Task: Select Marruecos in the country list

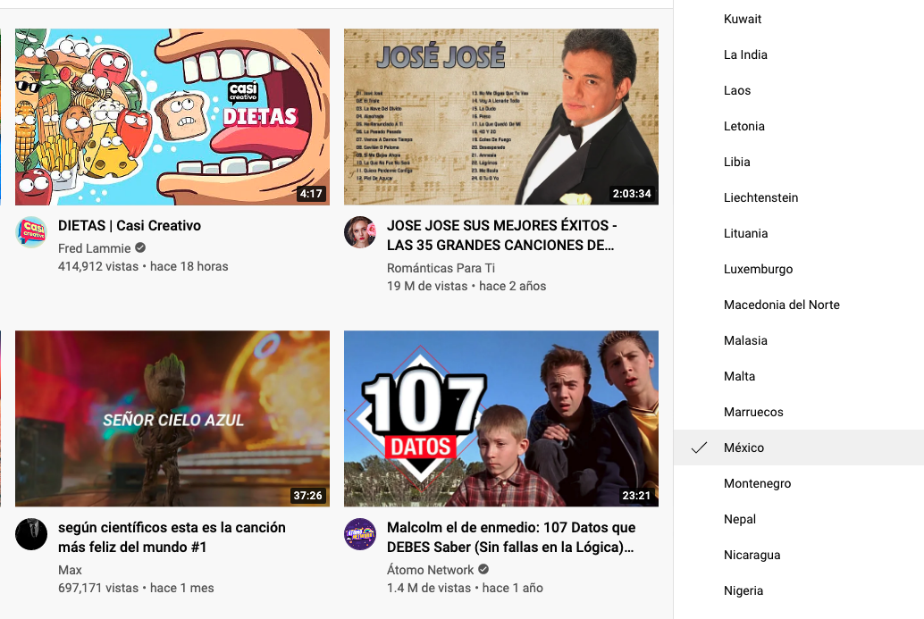Action: [799, 412]
